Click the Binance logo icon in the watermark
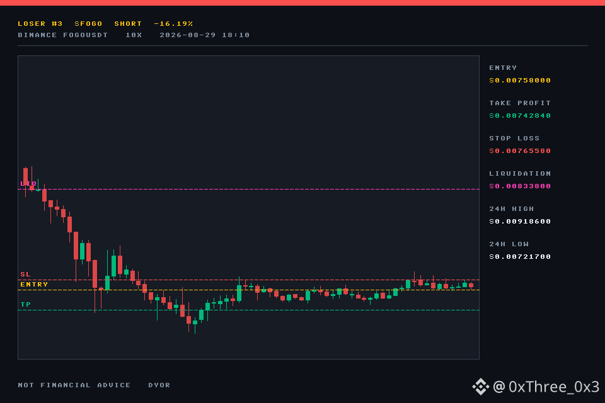Screen dimensions: 605x403 [480, 387]
